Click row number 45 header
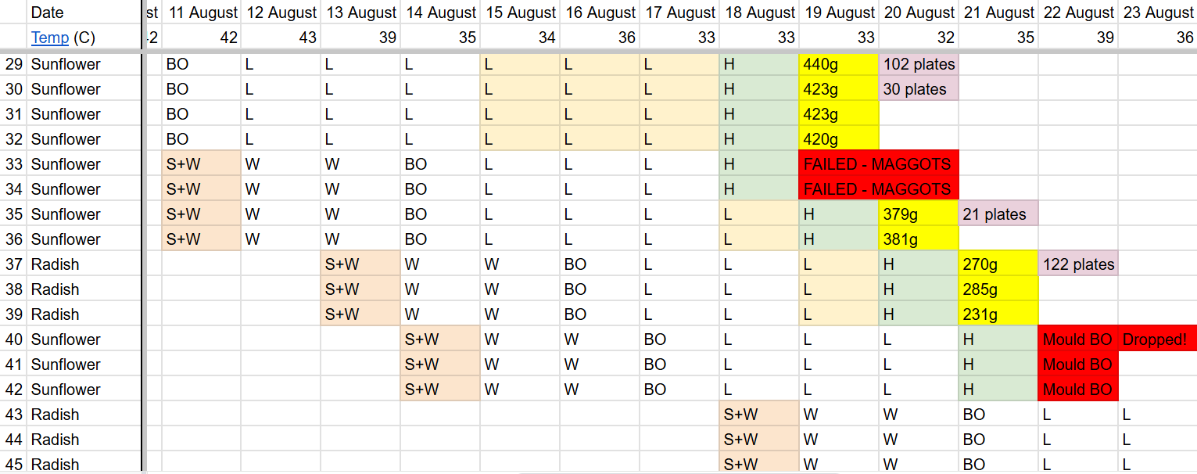 point(13,464)
